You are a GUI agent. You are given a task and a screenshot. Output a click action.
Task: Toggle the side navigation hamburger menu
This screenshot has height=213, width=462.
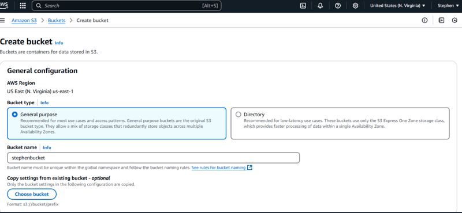tap(3, 20)
